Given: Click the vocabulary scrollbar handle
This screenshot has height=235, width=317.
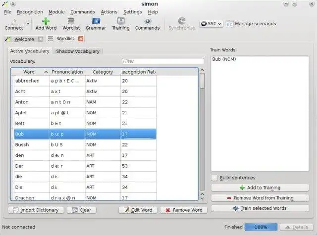Looking at the screenshot, I should [x=202, y=81].
